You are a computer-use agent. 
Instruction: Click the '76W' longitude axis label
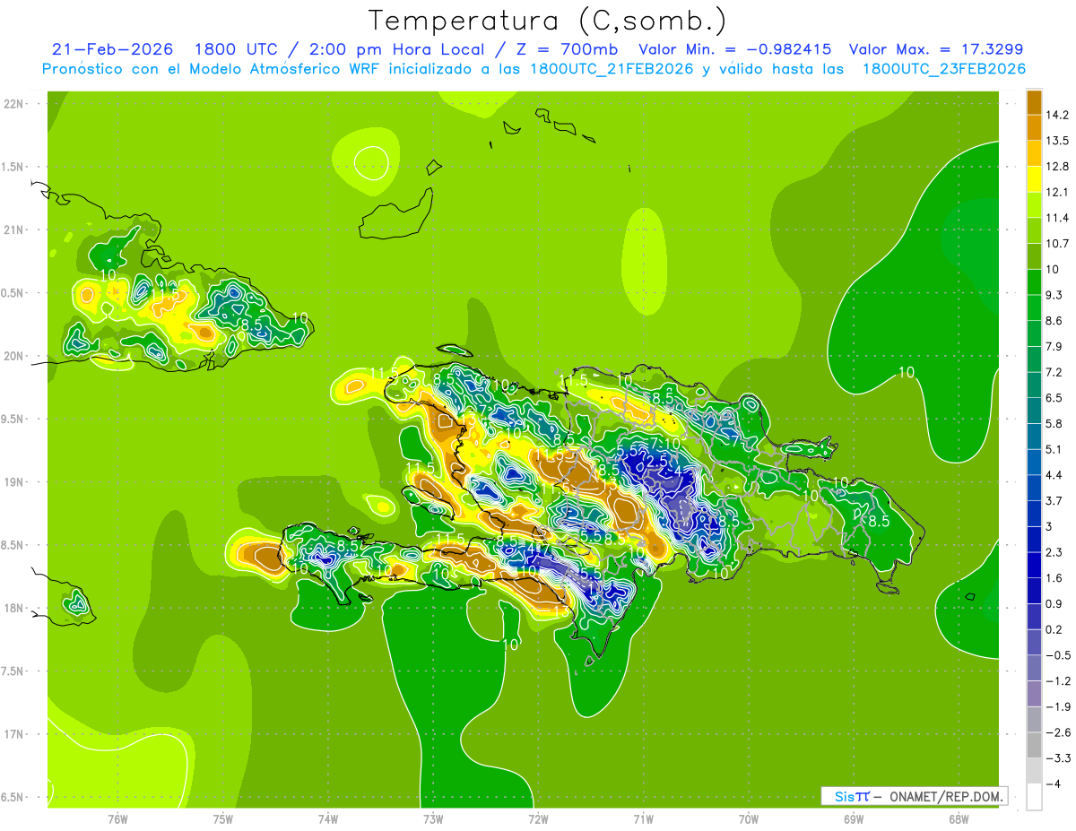[x=117, y=819]
